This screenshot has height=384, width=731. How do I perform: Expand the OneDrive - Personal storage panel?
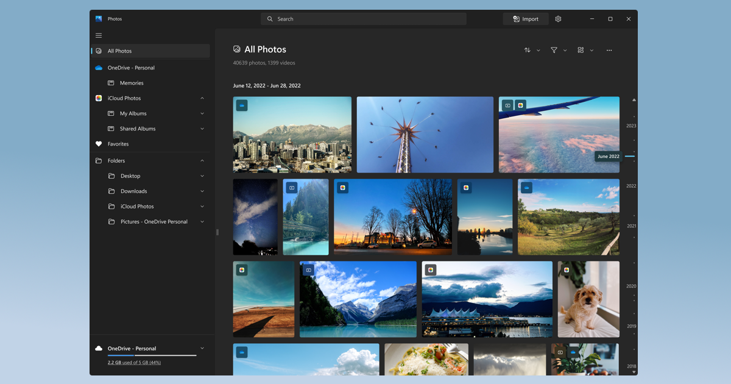click(202, 349)
